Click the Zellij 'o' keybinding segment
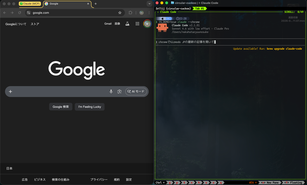The image size is (307, 185). pos(213,183)
